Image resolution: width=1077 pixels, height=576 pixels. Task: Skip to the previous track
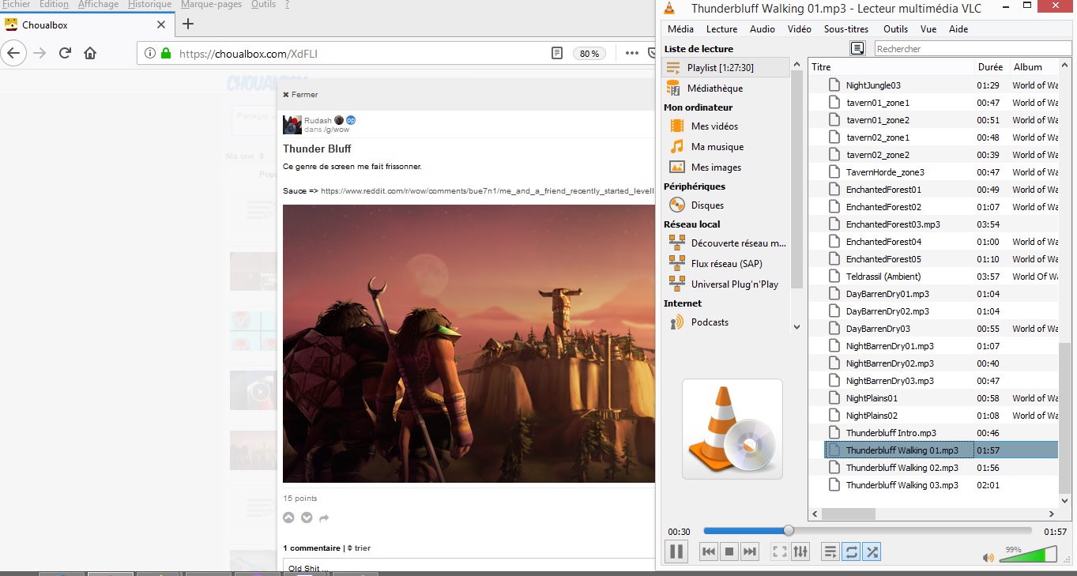709,552
